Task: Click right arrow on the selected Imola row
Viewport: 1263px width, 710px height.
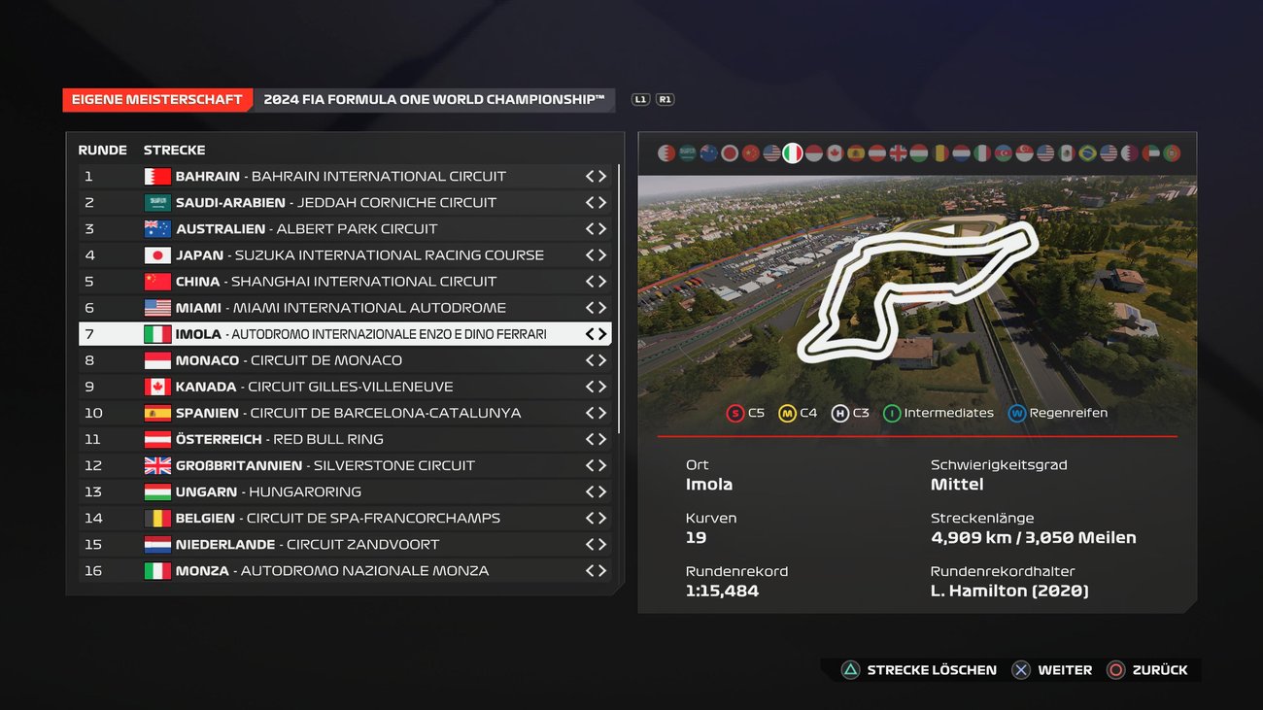Action: [x=602, y=334]
